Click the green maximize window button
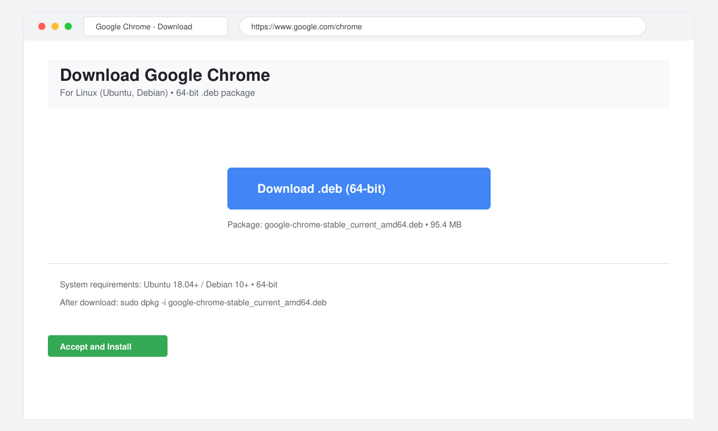Viewport: 718px width, 431px height. (68, 26)
